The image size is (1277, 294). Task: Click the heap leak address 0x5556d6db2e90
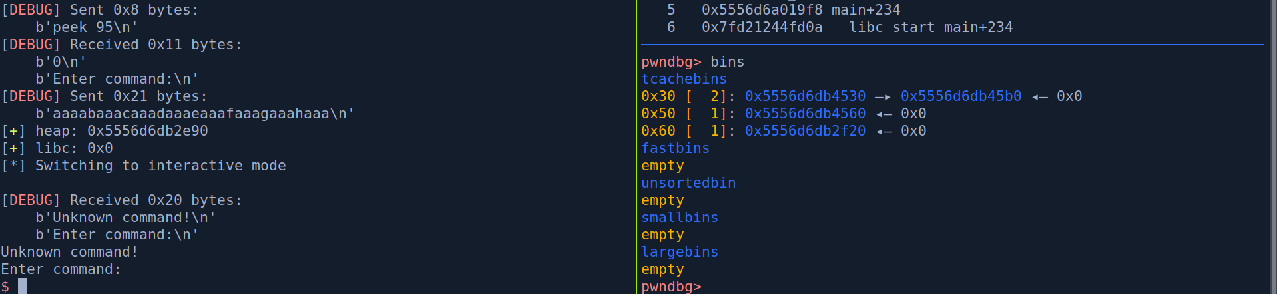point(147,131)
